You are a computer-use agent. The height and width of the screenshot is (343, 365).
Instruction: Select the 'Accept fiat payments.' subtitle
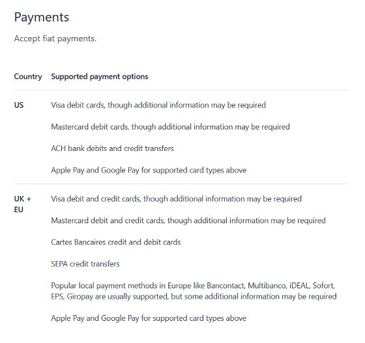tap(55, 38)
